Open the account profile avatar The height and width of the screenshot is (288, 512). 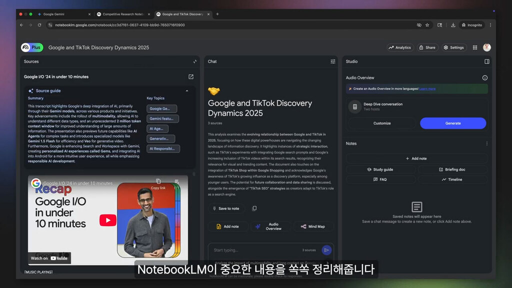[x=487, y=47]
